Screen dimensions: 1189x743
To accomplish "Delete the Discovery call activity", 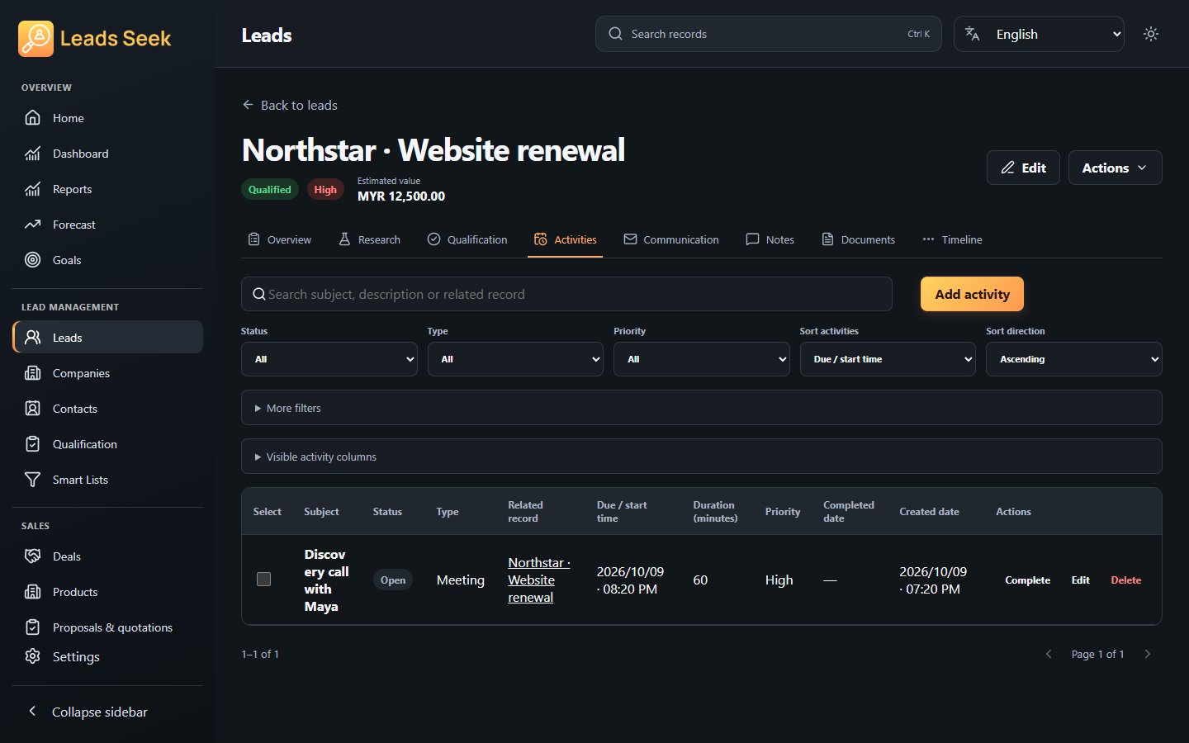I will pos(1126,580).
